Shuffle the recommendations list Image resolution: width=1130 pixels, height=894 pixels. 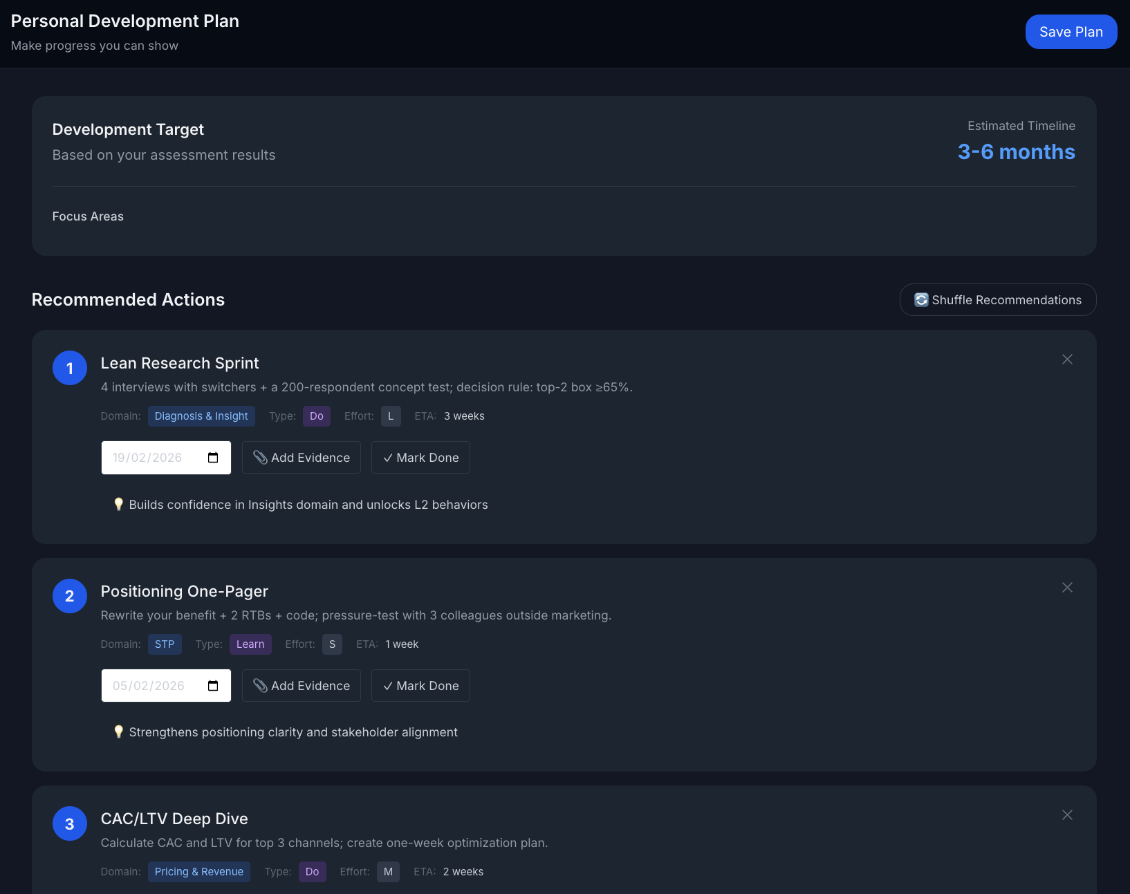997,300
